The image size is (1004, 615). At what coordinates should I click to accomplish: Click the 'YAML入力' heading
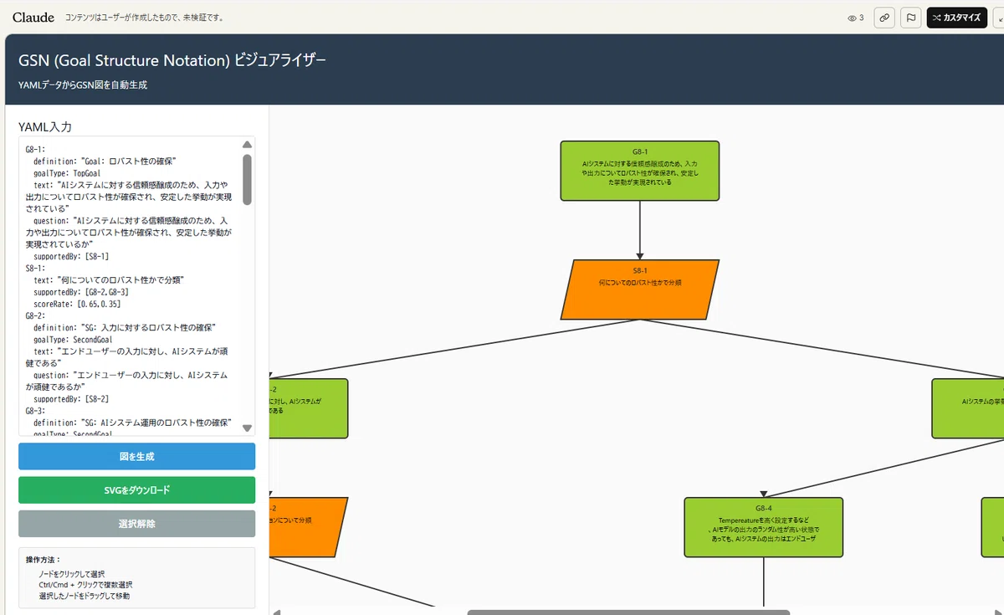click(x=45, y=127)
